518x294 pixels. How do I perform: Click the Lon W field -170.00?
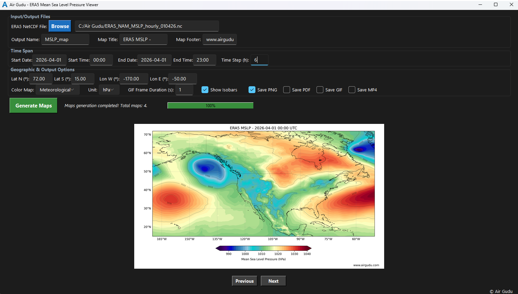pos(134,79)
